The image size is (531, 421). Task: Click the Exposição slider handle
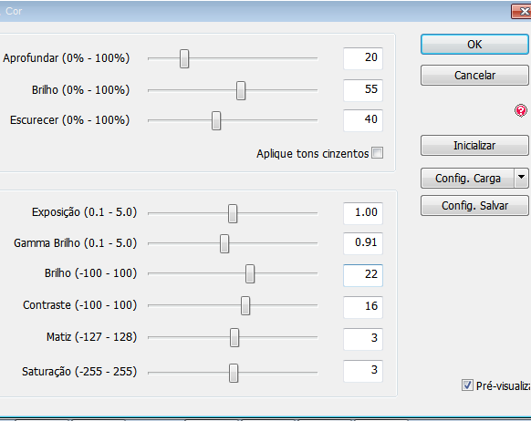(233, 213)
